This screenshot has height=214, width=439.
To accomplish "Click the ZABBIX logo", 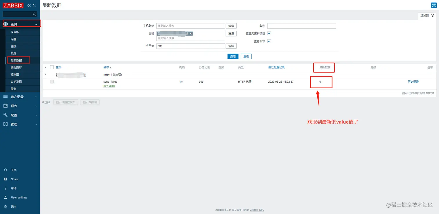I will [13, 5].
